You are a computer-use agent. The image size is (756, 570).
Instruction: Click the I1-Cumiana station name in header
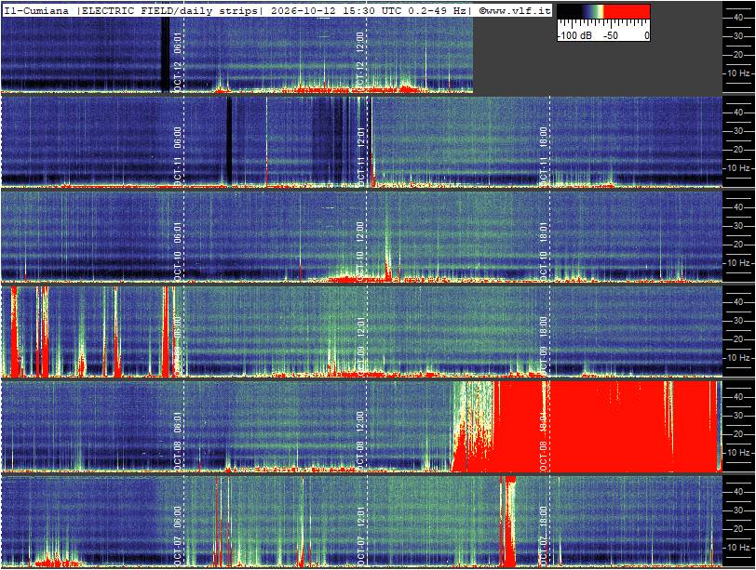36,10
